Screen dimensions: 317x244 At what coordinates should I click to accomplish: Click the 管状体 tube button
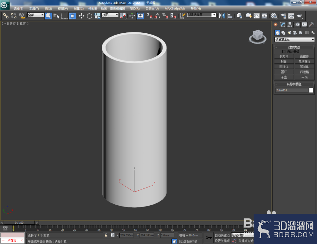304,67
